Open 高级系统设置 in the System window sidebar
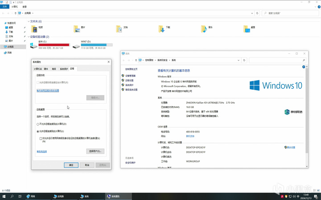 click(131, 90)
